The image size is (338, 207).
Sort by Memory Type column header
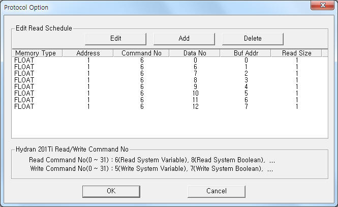(37, 53)
